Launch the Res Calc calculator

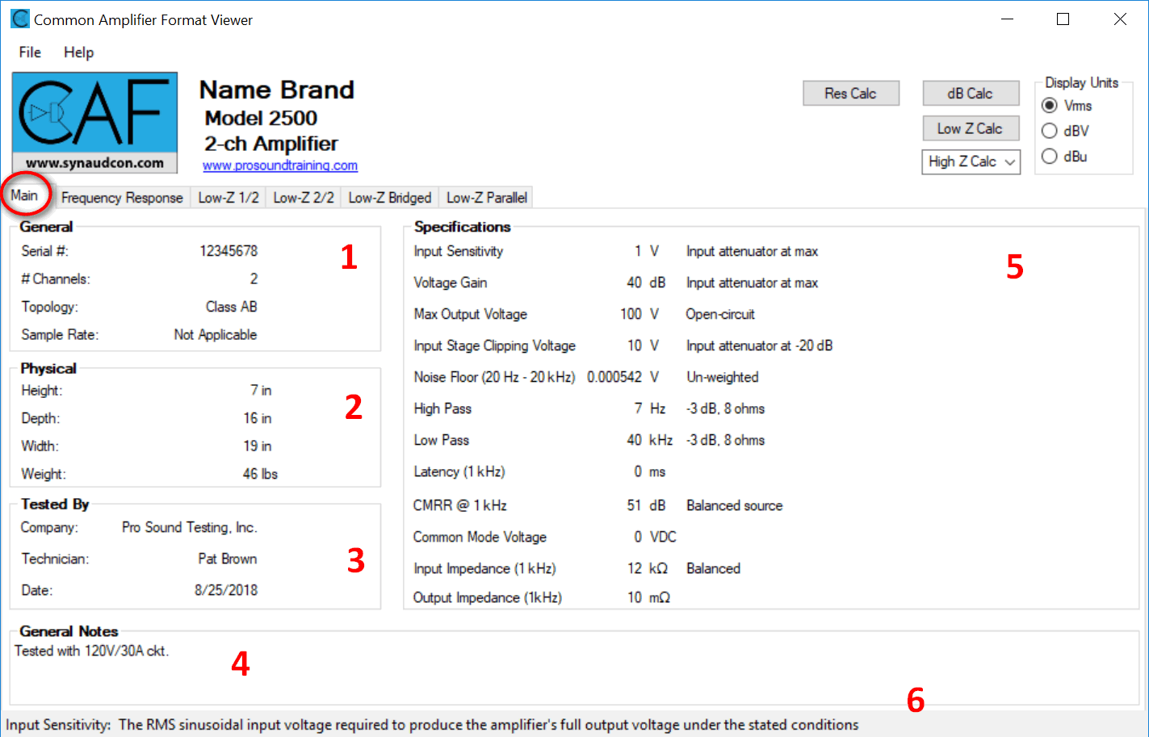pyautogui.click(x=850, y=94)
